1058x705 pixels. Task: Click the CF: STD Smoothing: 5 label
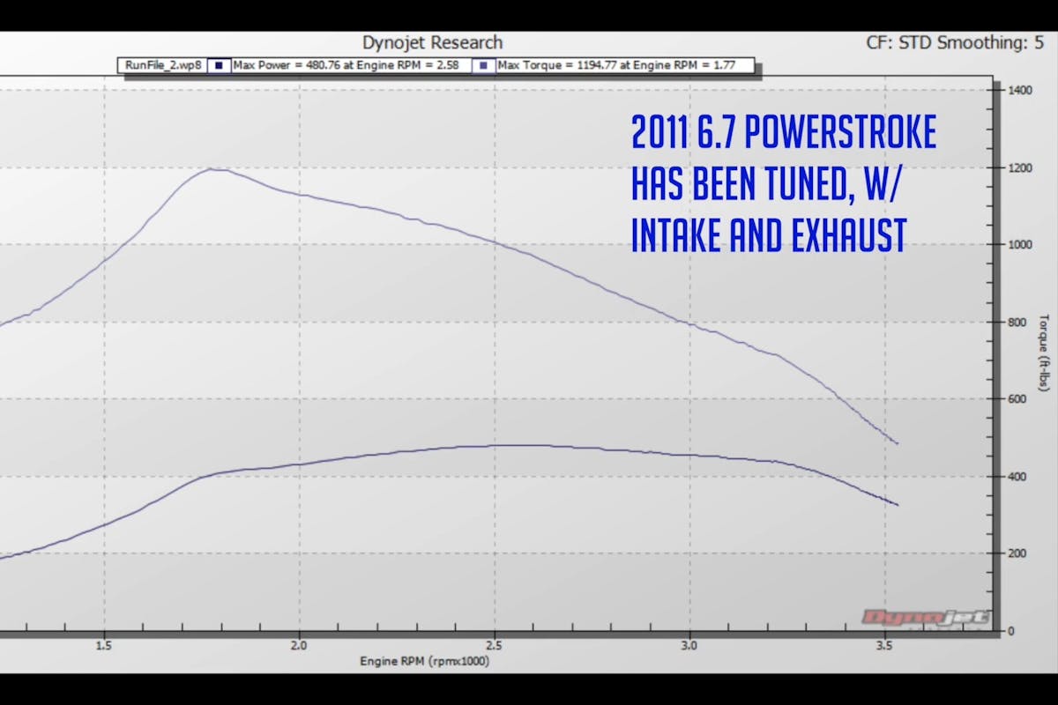pos(955,42)
